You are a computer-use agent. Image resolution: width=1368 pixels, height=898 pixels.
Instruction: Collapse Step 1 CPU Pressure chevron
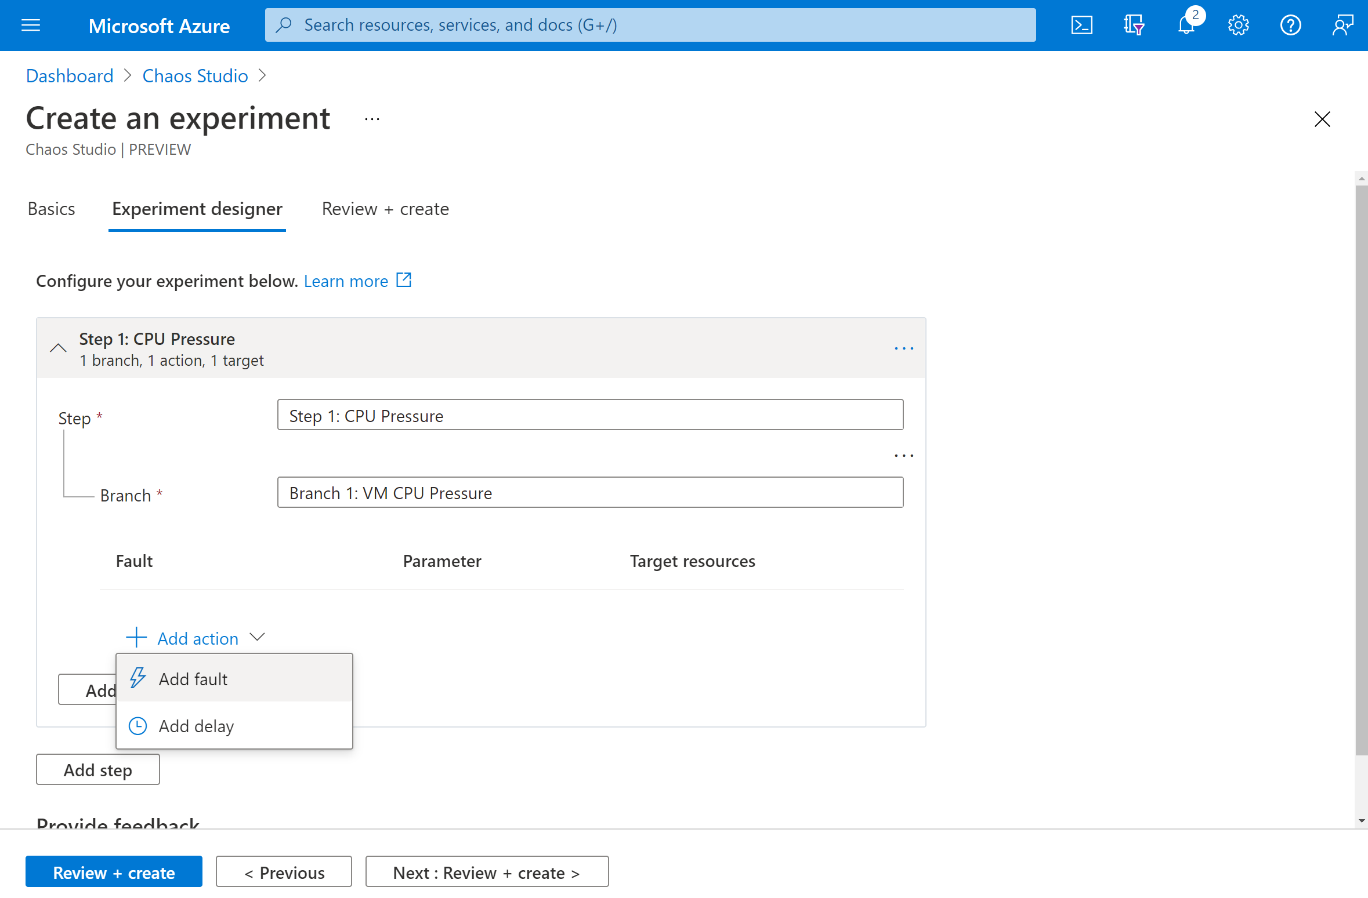[x=57, y=348]
